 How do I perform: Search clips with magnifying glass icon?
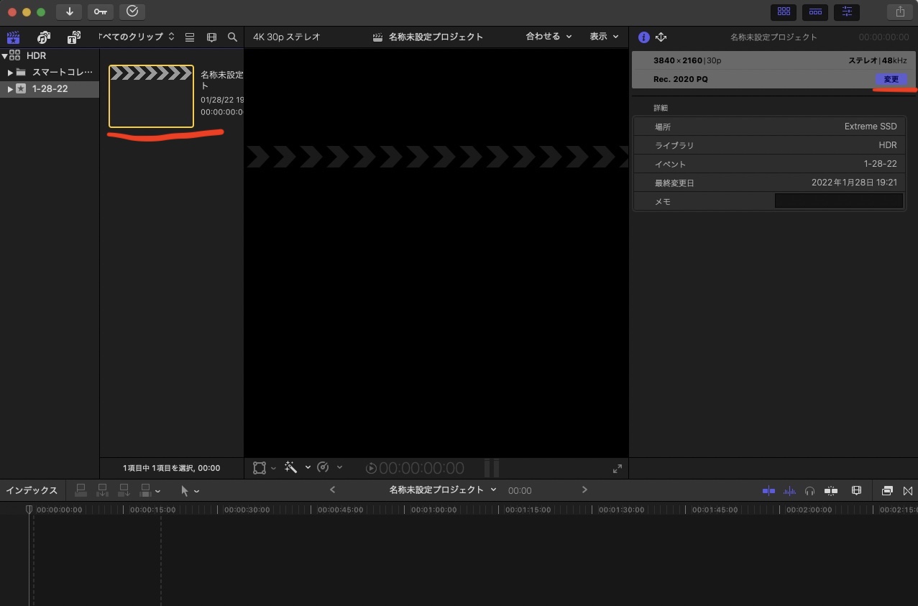click(232, 37)
